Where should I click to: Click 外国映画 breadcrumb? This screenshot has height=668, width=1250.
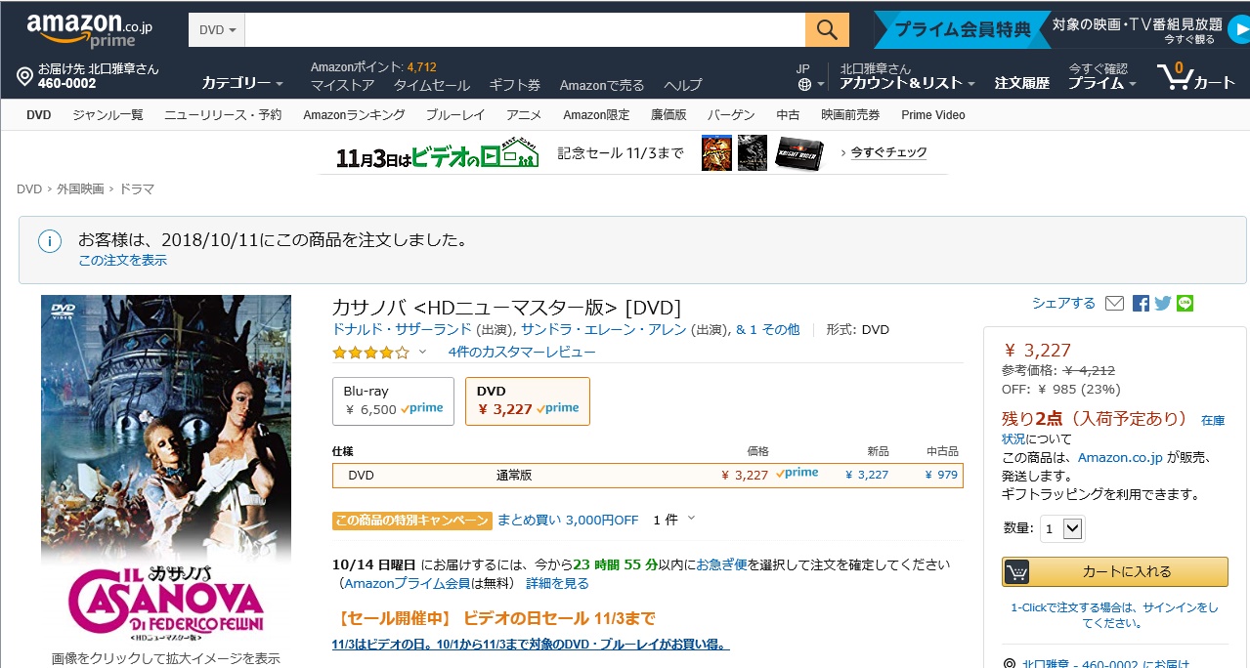click(80, 188)
